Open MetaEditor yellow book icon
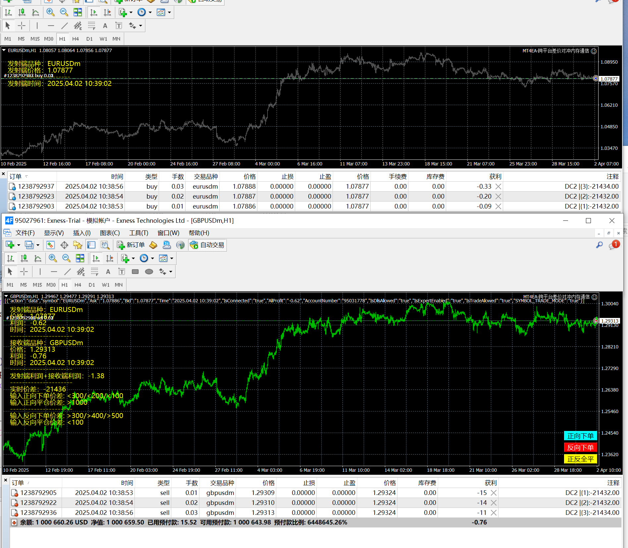 point(153,245)
